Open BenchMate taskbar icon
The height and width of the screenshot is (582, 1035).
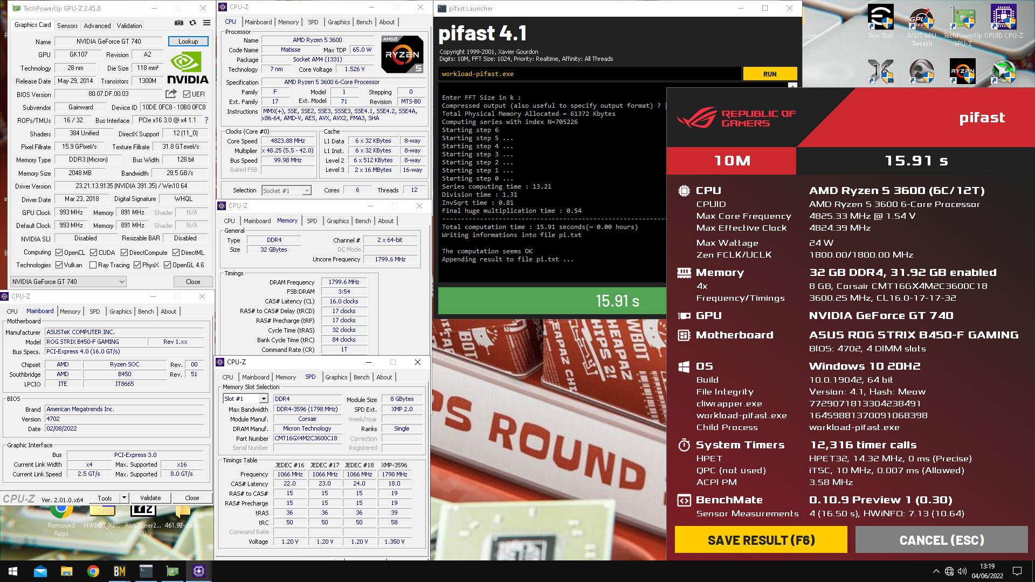coord(119,571)
